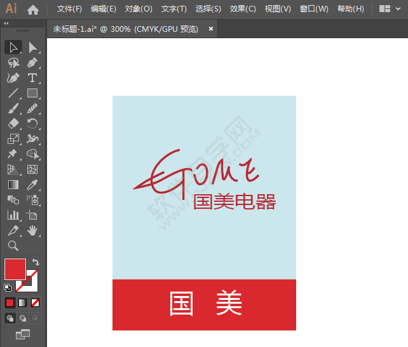This screenshot has height=347, width=408.
Task: Collapse the toolbar with double arrows
Action: point(6,23)
